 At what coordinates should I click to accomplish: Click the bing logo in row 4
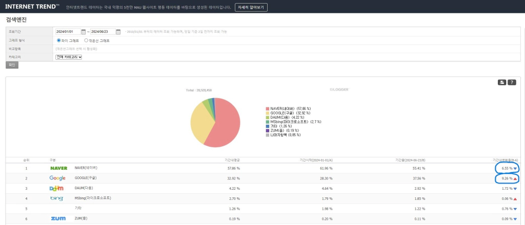click(x=56, y=198)
